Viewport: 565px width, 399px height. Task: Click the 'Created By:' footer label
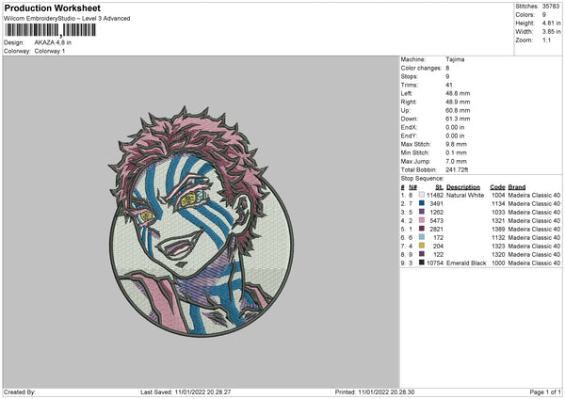pos(20,391)
